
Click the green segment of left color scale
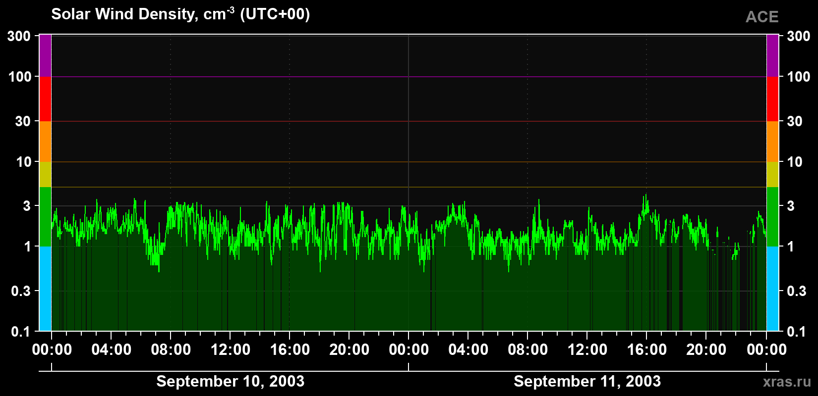click(x=45, y=217)
